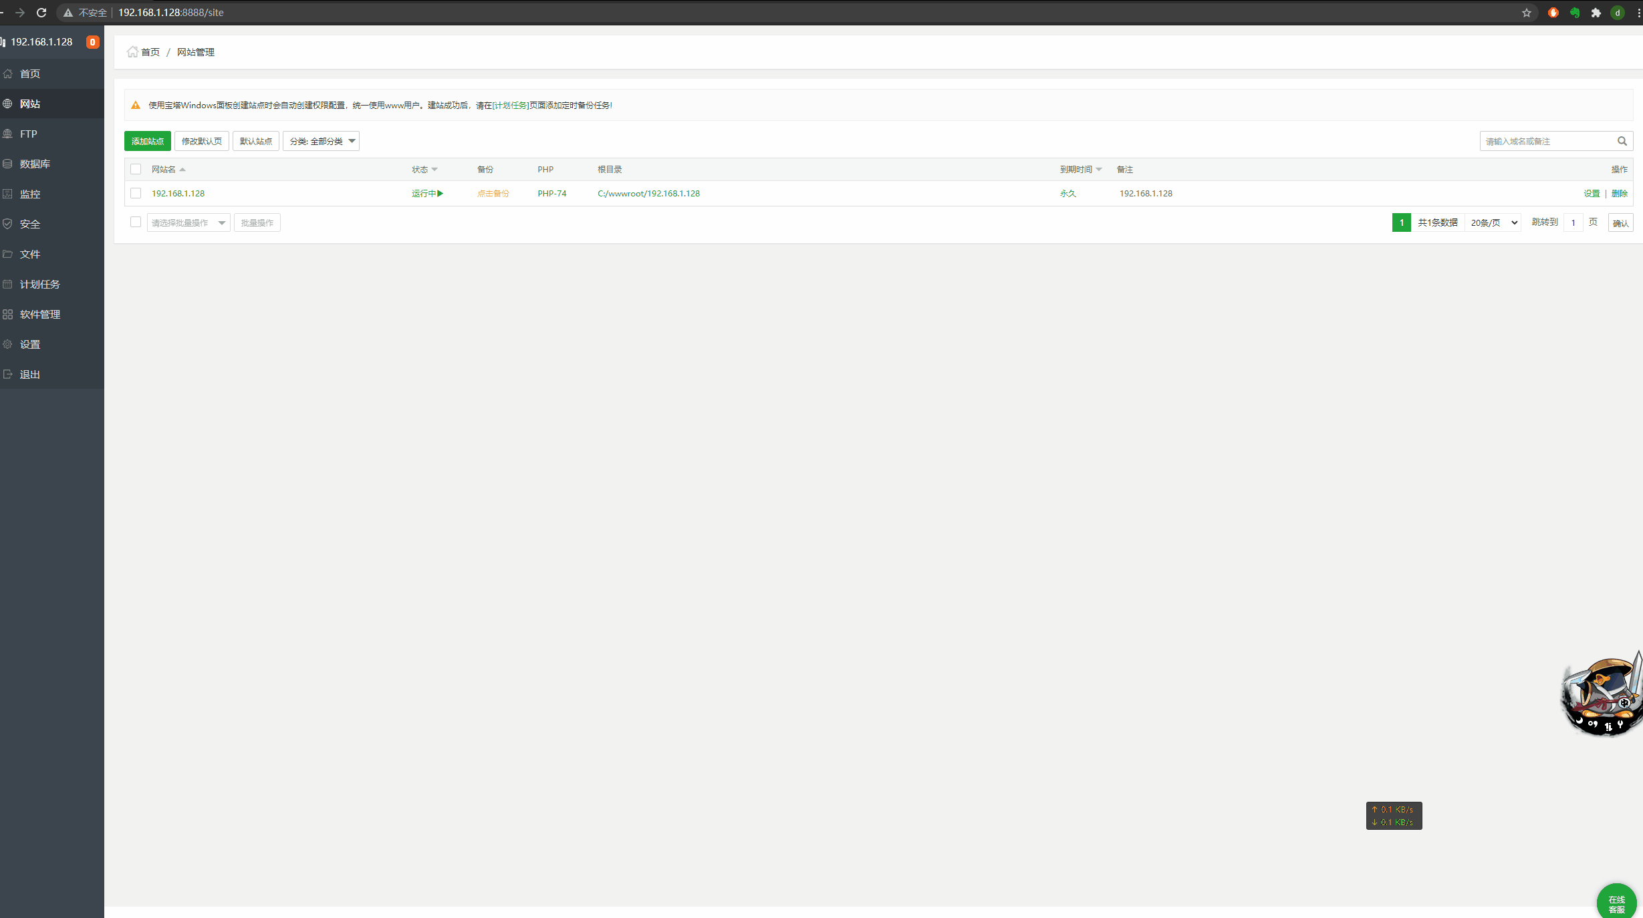
Task: Click 永久 expiration link
Action: pos(1068,194)
